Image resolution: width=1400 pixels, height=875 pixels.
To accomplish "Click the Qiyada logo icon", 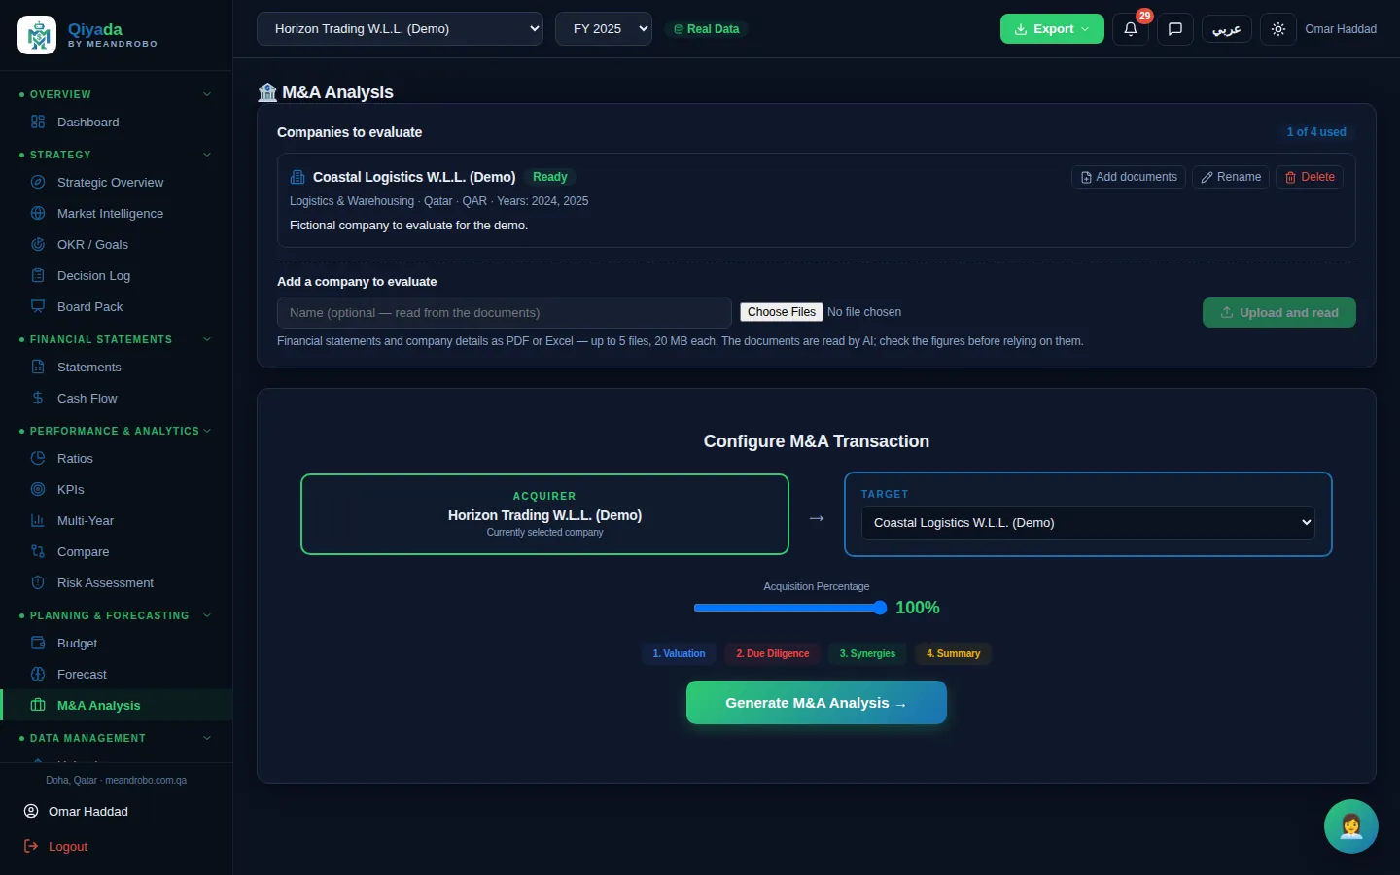I will [37, 35].
